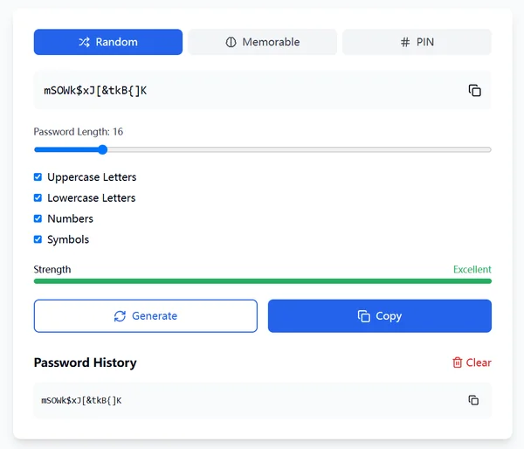The width and height of the screenshot is (524, 449).
Task: Click the Strength label
Action: click(x=52, y=269)
